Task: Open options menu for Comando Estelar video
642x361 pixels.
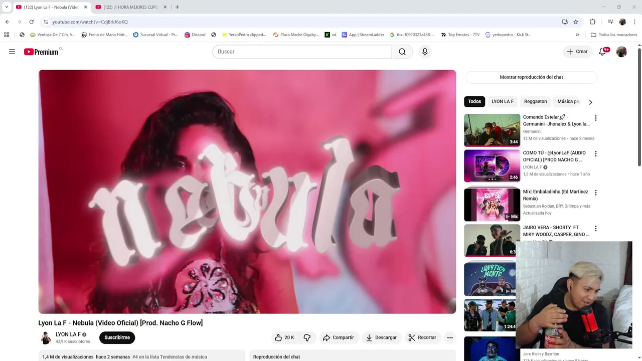Action: pyautogui.click(x=595, y=118)
